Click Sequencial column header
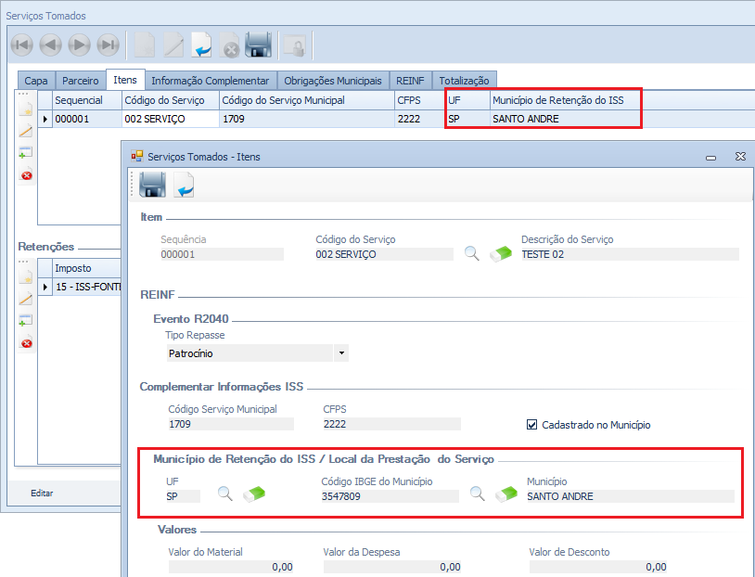This screenshot has width=755, height=577. [x=86, y=100]
